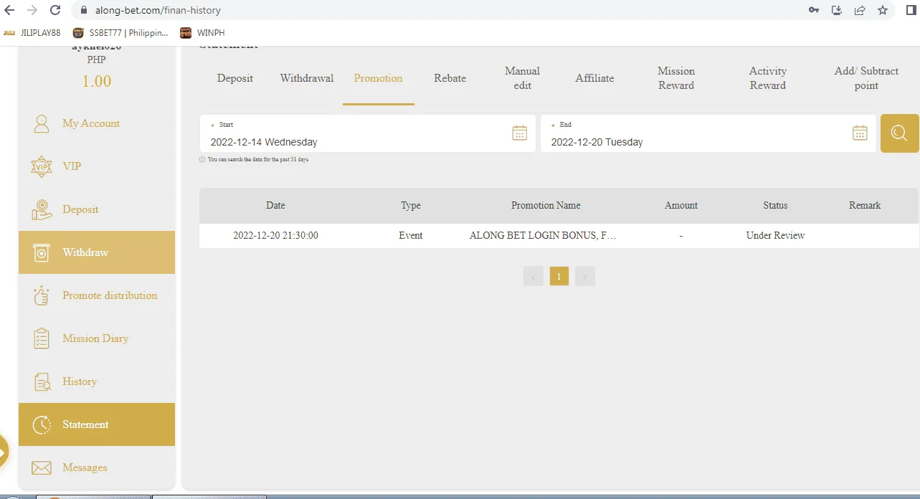The height and width of the screenshot is (499, 920).
Task: Click the Event type cell
Action: [411, 235]
